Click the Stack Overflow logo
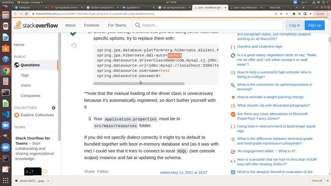Screen dimensions: 331x186 click(x=36, y=25)
